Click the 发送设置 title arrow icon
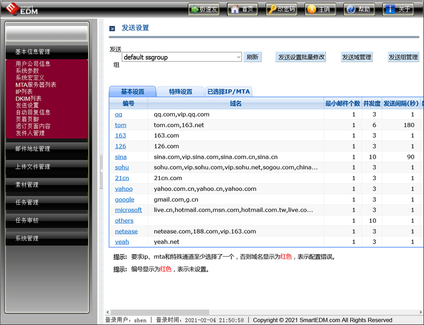The height and width of the screenshot is (325, 424). [x=112, y=28]
